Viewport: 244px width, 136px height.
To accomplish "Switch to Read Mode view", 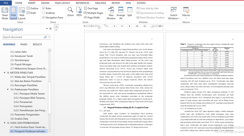I will coord(5,13).
